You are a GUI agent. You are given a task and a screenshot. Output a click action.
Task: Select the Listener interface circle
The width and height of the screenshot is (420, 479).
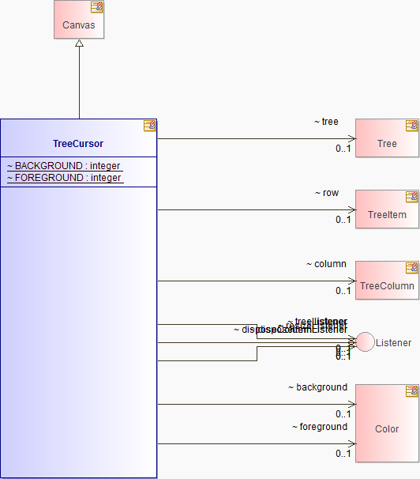pos(365,341)
